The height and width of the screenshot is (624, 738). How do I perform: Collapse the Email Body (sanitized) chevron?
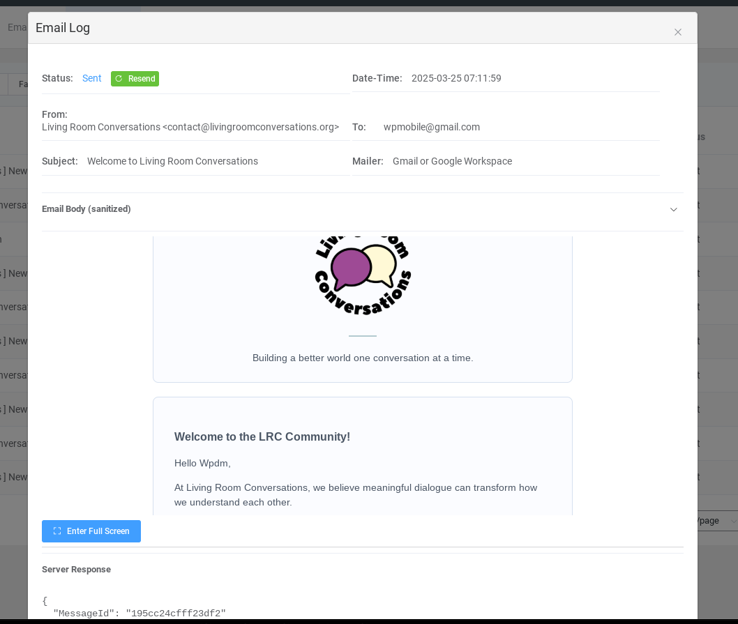click(674, 209)
